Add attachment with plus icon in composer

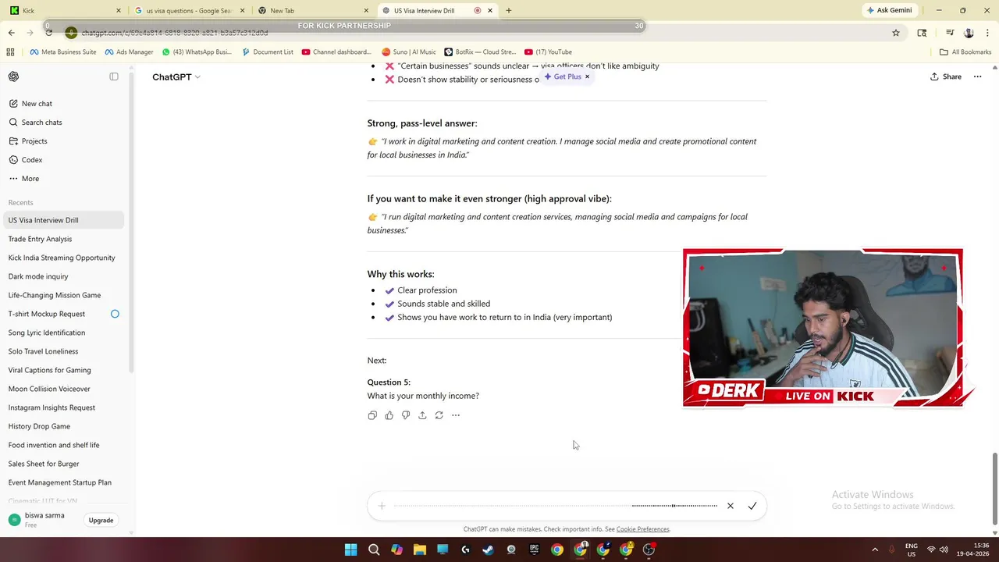tap(382, 506)
